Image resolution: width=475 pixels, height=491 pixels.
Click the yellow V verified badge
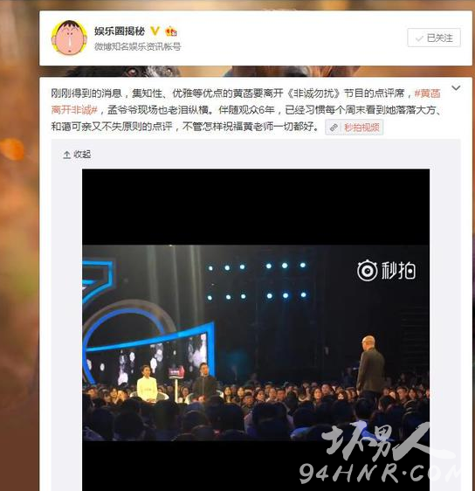tap(155, 31)
